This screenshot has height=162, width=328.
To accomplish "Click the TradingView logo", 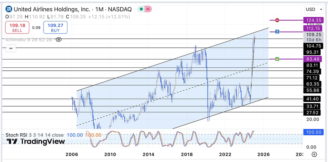I will pos(36,141).
